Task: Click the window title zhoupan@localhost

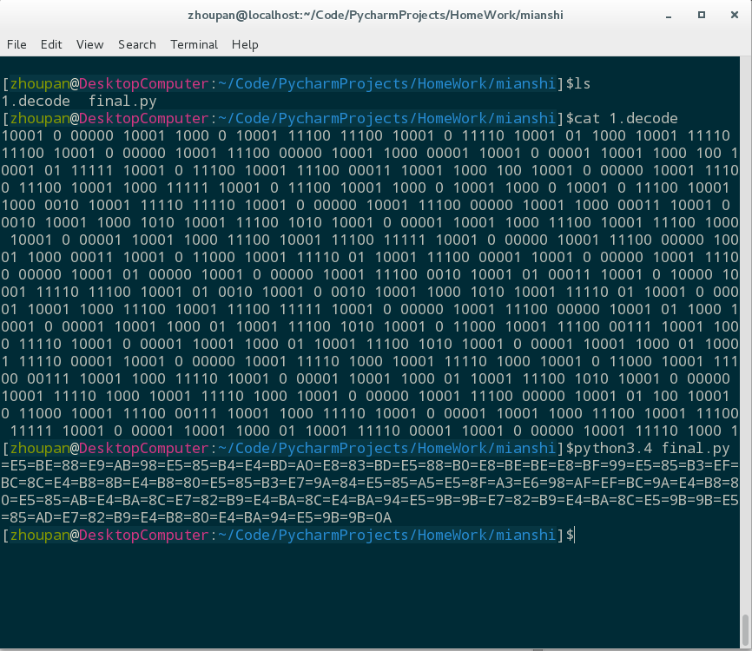Action: click(x=375, y=16)
